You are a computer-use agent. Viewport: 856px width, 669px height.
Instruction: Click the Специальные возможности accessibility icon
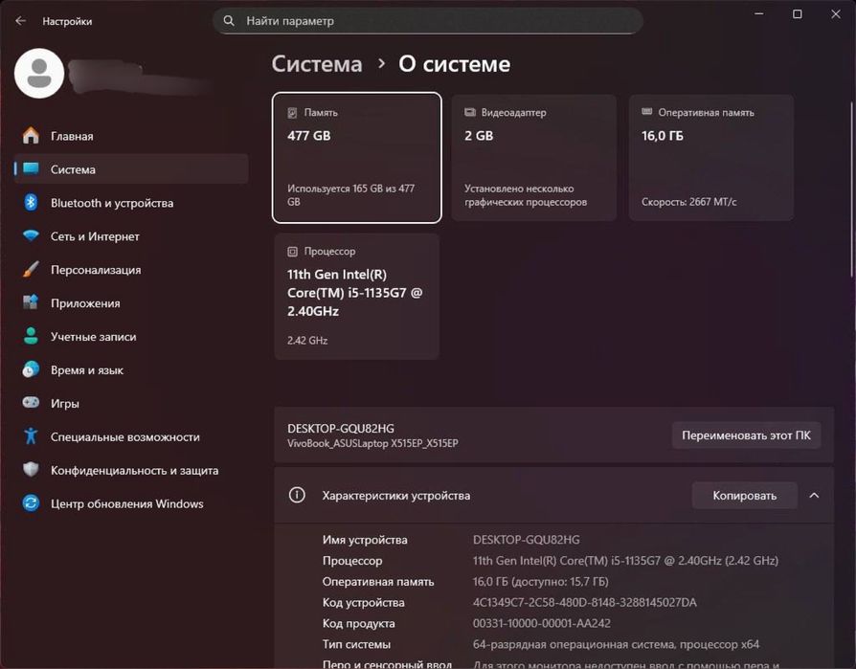31,436
